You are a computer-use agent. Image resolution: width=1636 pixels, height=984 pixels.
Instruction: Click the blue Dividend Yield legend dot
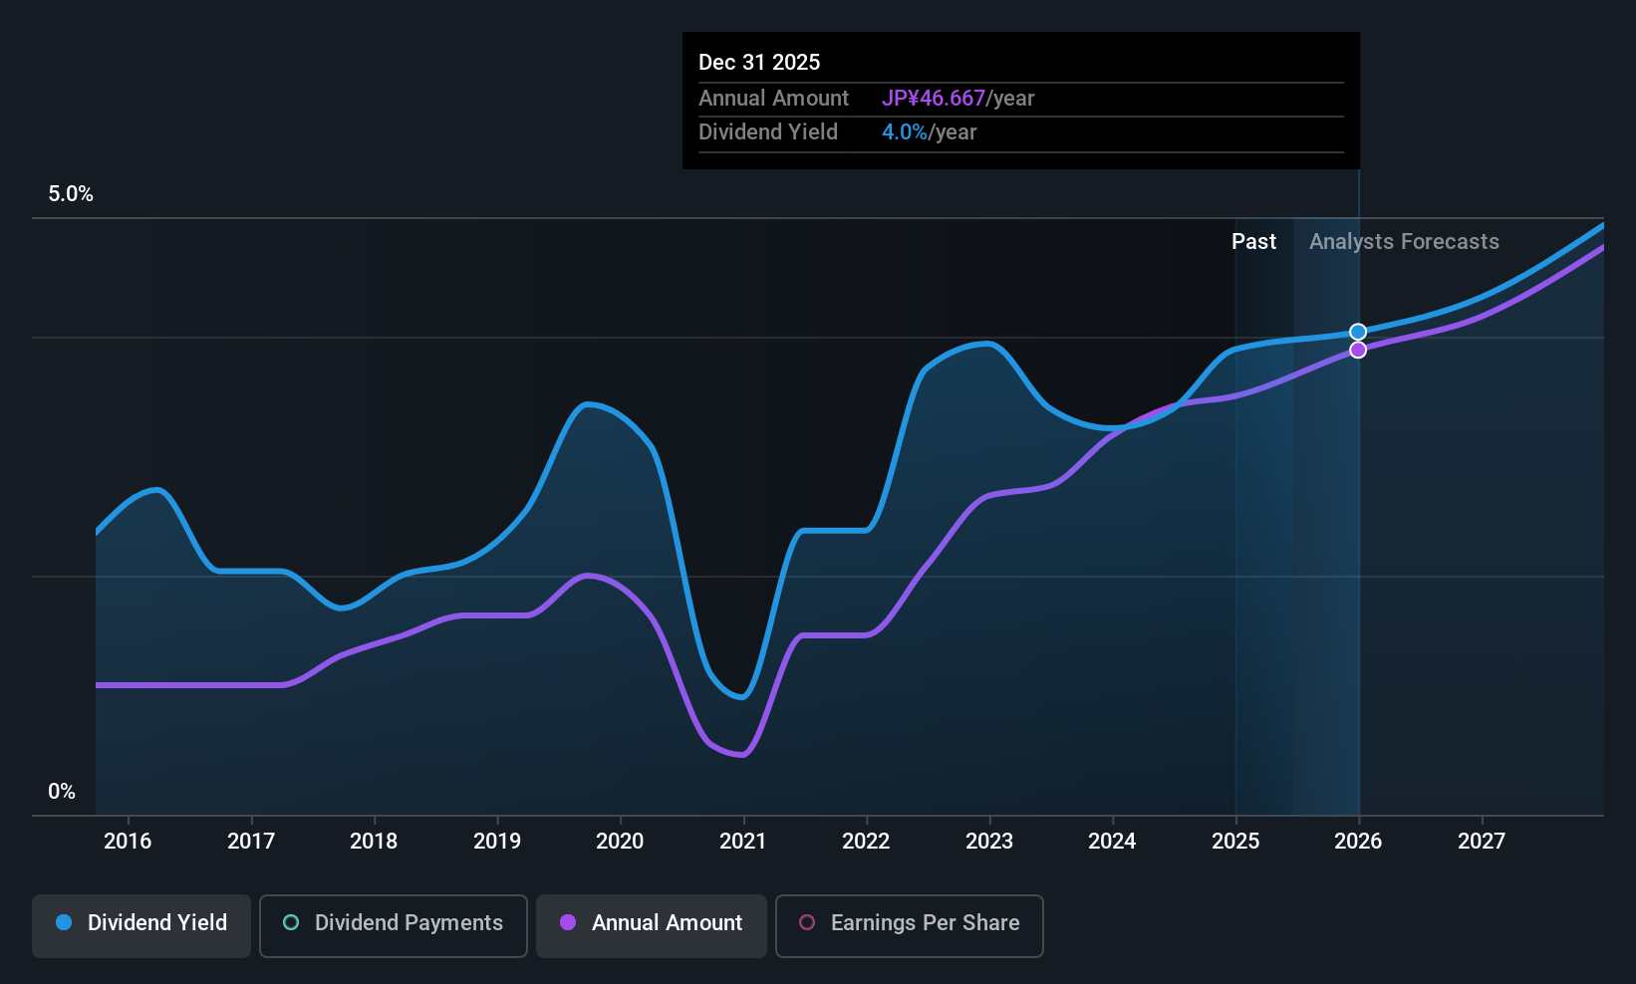coord(64,923)
